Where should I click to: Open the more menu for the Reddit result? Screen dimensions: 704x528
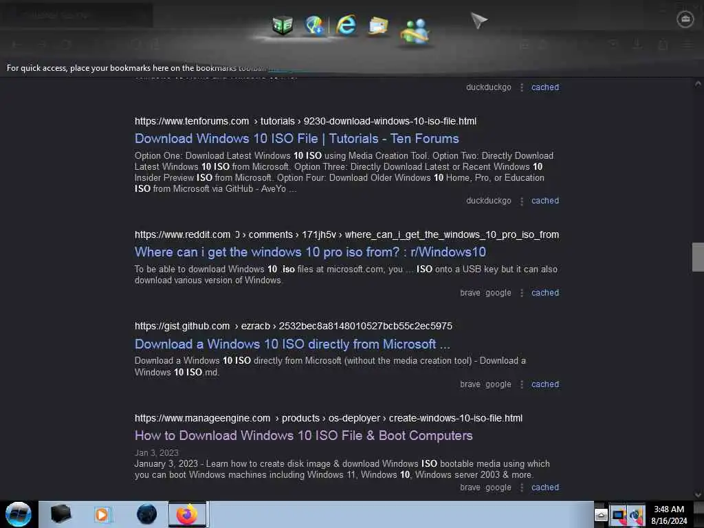point(522,293)
